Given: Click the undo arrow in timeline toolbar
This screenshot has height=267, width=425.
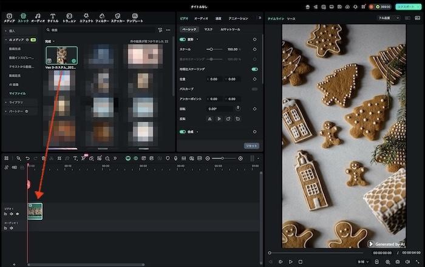Looking at the screenshot, I should [x=27, y=158].
